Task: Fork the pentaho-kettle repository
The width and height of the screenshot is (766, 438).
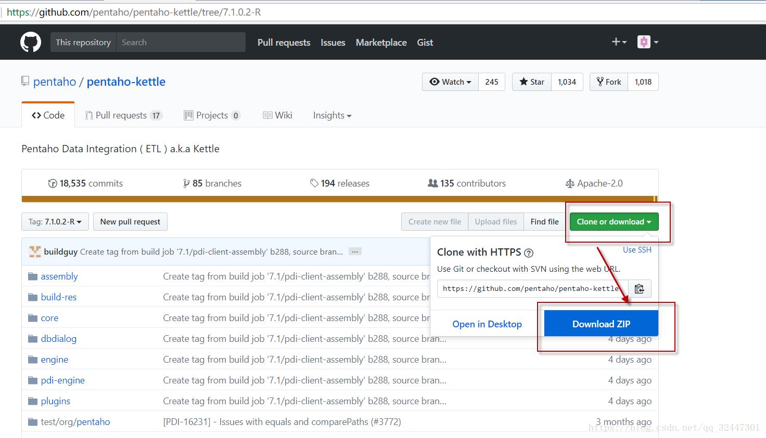Action: coord(609,82)
